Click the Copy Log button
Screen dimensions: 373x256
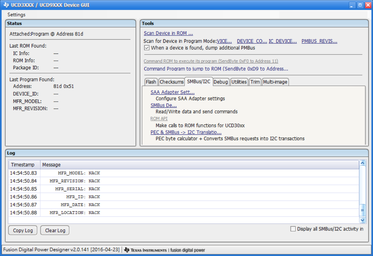pyautogui.click(x=23, y=230)
